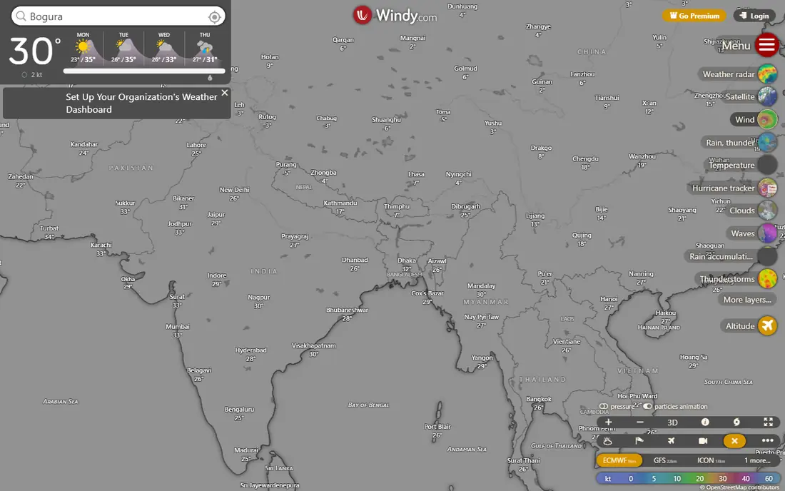Open the info icon in map controls
This screenshot has height=491, width=785.
click(705, 422)
